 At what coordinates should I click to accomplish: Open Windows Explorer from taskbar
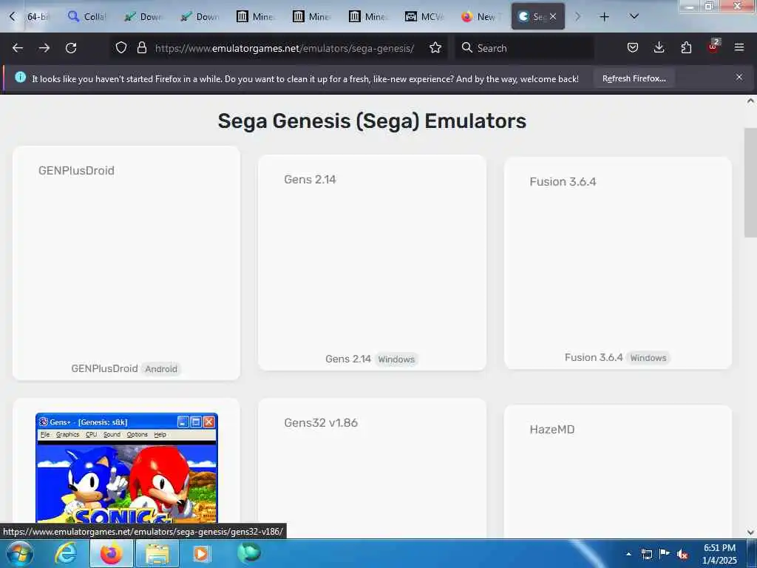click(157, 553)
